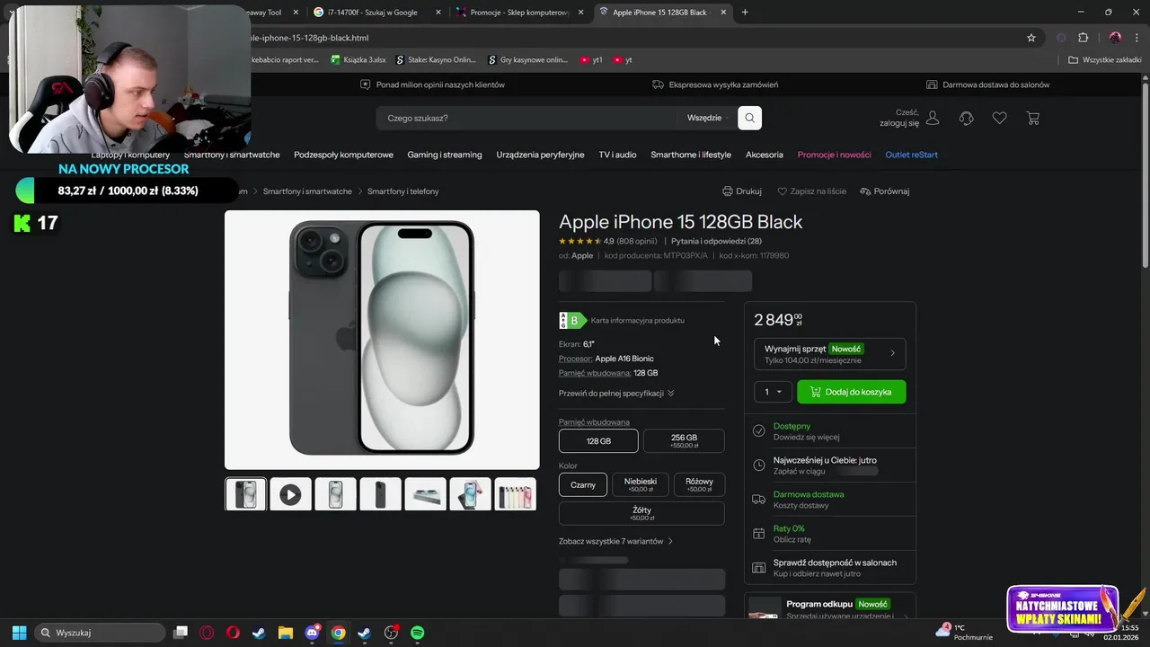Screen dimensions: 1150x647
Task: Select 128 GB memory option
Action: pyautogui.click(x=598, y=441)
